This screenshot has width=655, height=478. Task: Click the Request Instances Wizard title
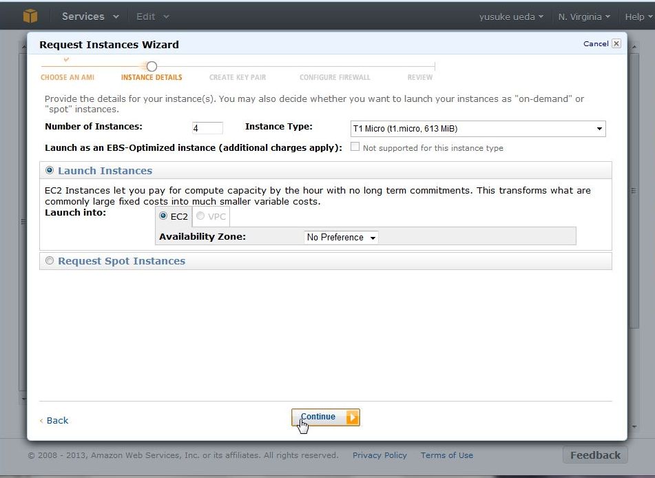tap(109, 44)
